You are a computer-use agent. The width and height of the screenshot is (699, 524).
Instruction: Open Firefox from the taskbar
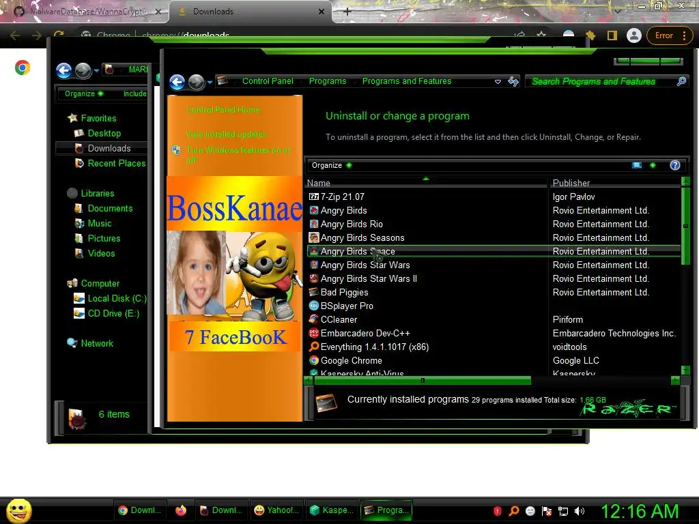pos(180,510)
